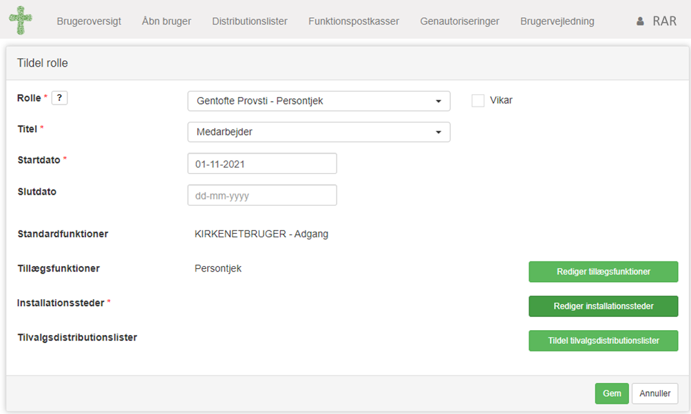Open the Titel dropdown showing Medarbejder
The height and width of the screenshot is (414, 691).
coord(319,131)
